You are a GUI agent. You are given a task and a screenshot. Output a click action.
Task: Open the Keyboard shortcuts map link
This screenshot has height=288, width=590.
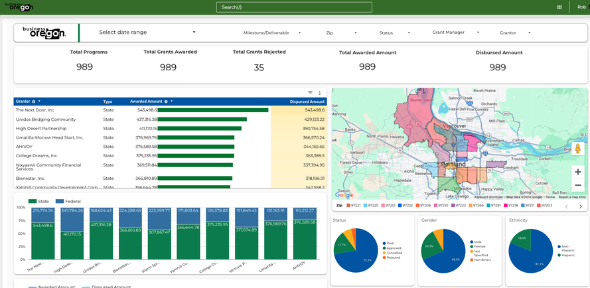tap(488, 197)
